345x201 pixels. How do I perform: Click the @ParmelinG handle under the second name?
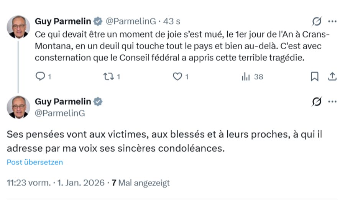tap(60, 113)
